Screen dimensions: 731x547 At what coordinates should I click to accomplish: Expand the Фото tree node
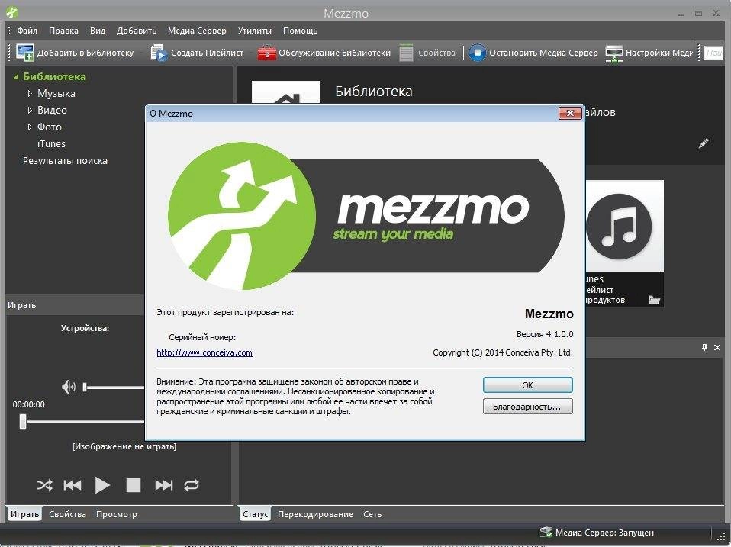point(30,127)
